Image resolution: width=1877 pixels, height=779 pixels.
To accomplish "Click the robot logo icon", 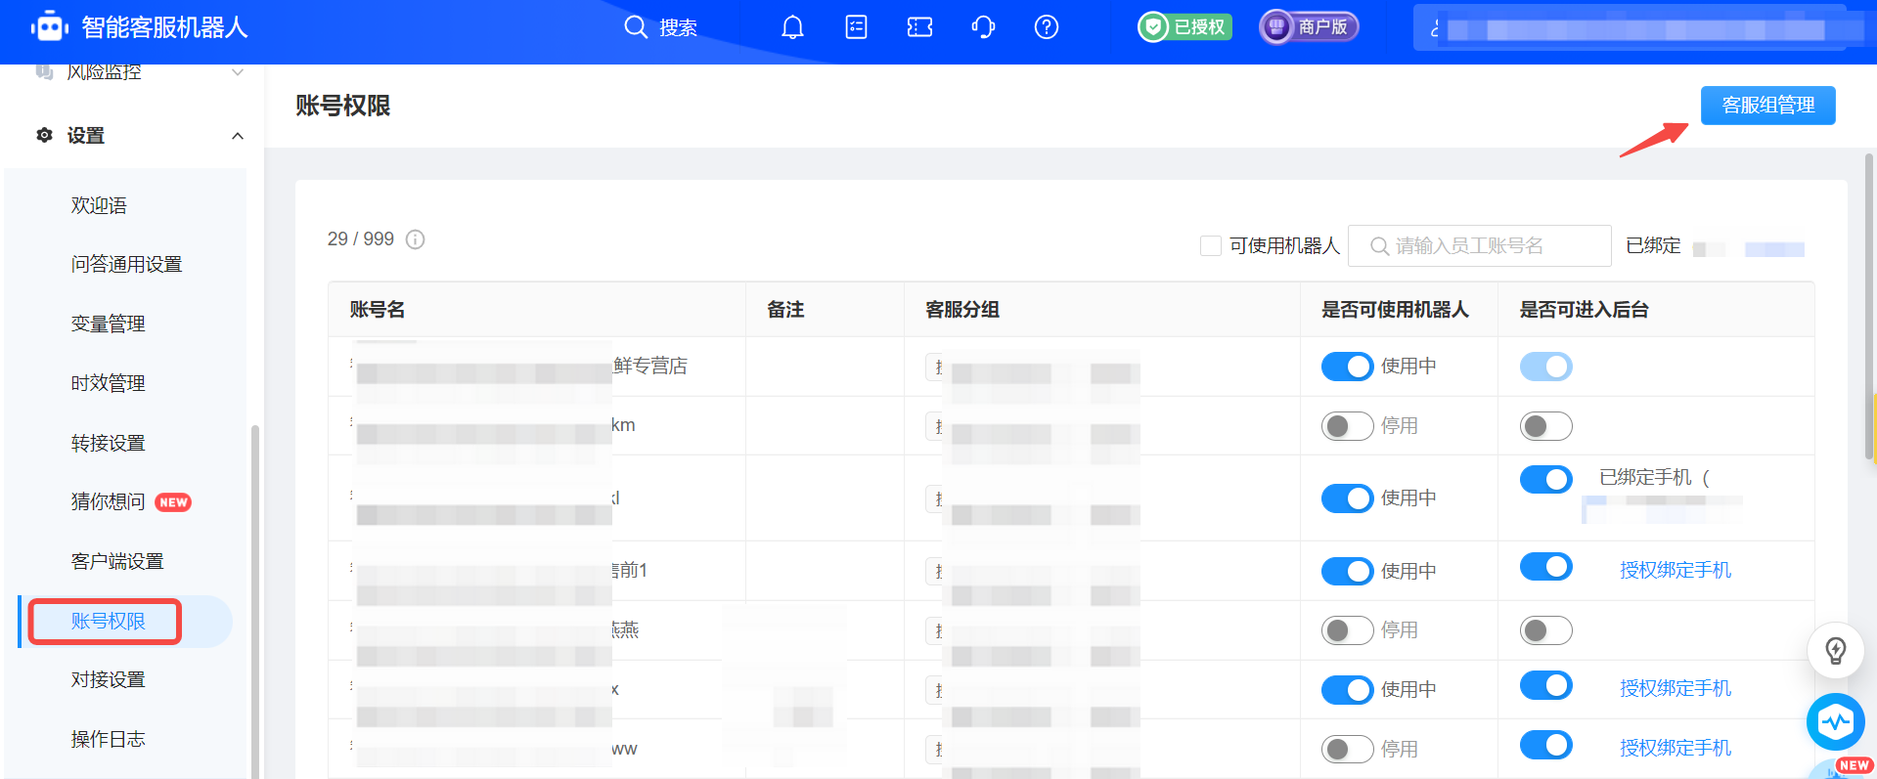I will [x=49, y=27].
